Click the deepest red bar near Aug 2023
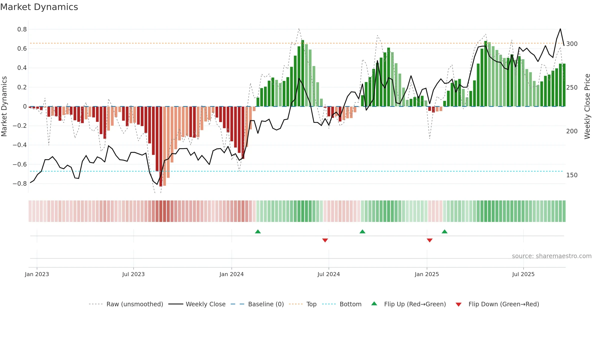This screenshot has height=337, width=600. [161, 147]
